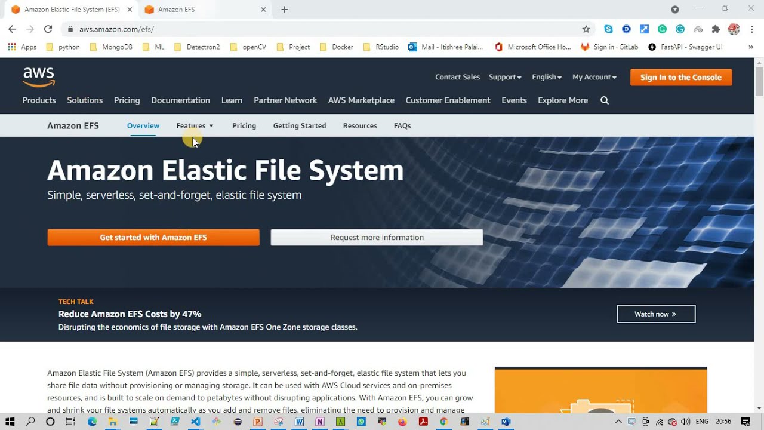Click Get started with Amazon EFS

153,237
